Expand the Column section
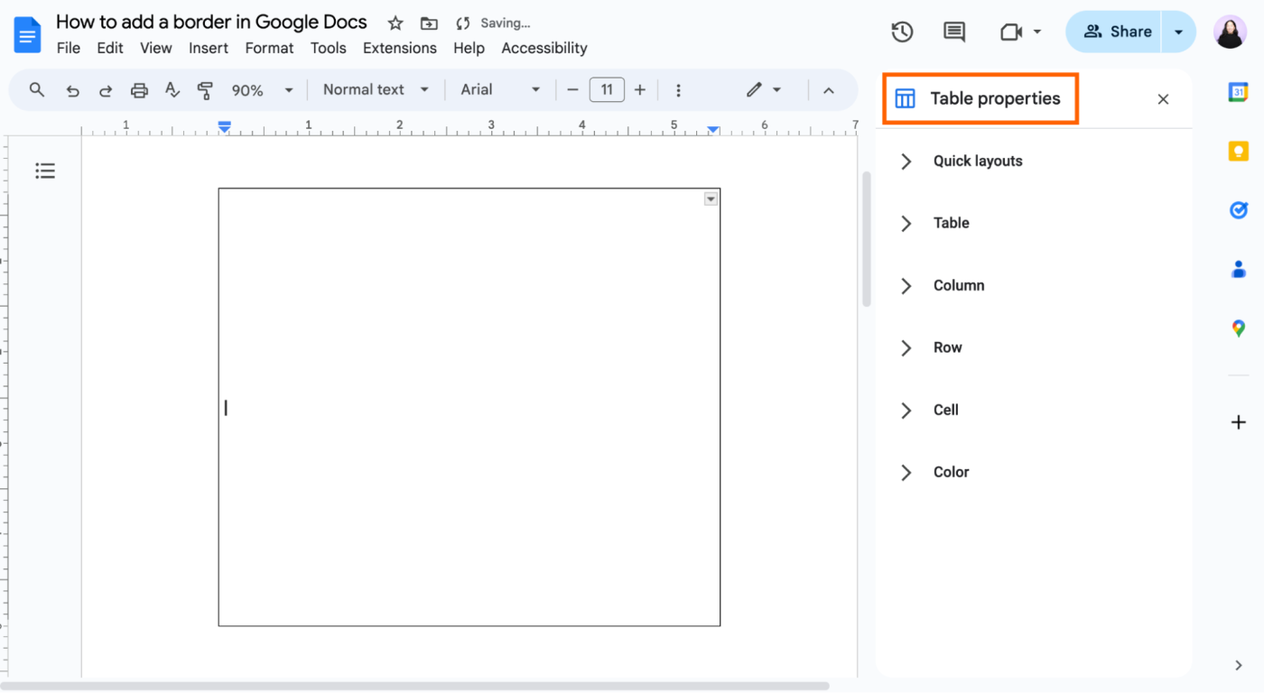 (x=942, y=286)
